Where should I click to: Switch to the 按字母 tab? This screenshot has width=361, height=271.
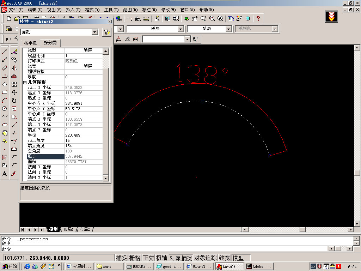pyautogui.click(x=30, y=43)
